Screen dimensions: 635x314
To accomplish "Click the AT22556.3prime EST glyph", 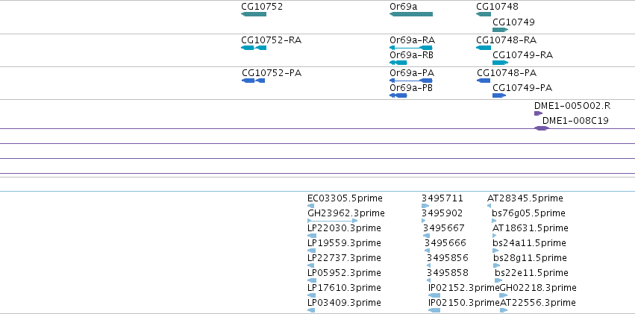I will 504,310.
